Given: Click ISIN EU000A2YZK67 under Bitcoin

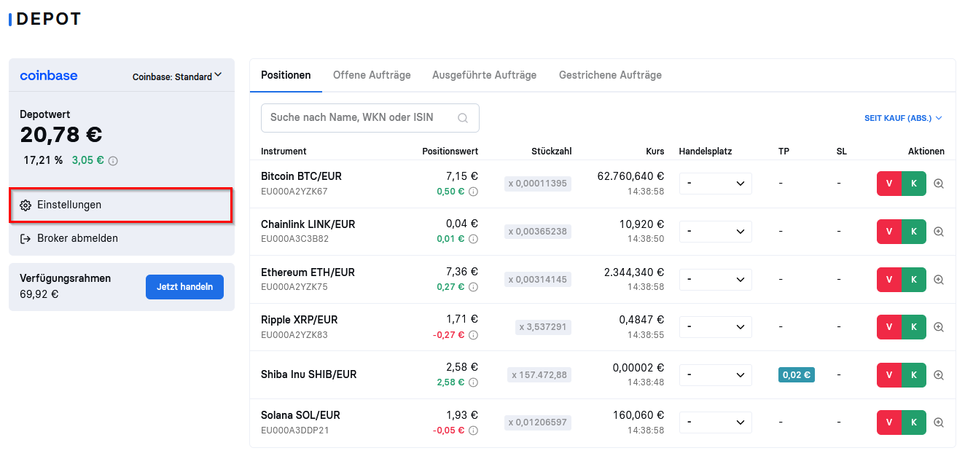Looking at the screenshot, I should 294,192.
